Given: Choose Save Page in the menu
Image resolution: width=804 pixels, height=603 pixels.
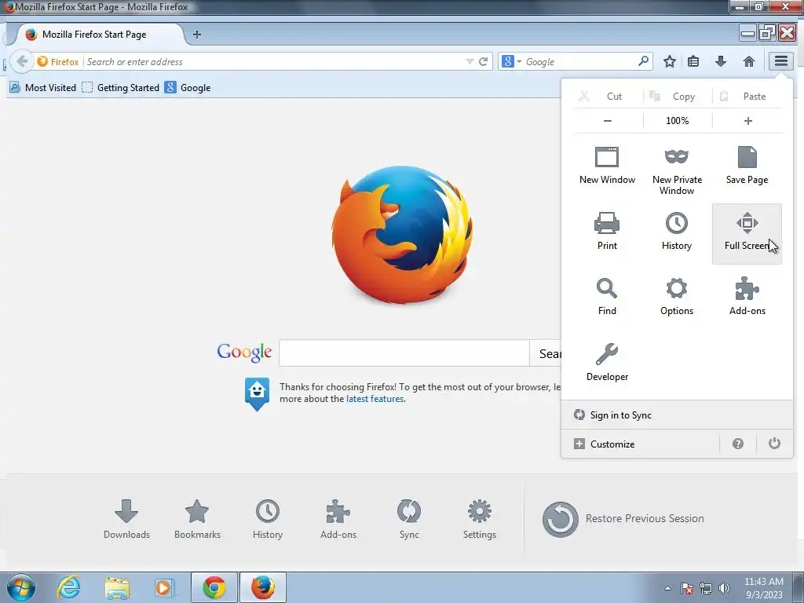Looking at the screenshot, I should coord(747,166).
